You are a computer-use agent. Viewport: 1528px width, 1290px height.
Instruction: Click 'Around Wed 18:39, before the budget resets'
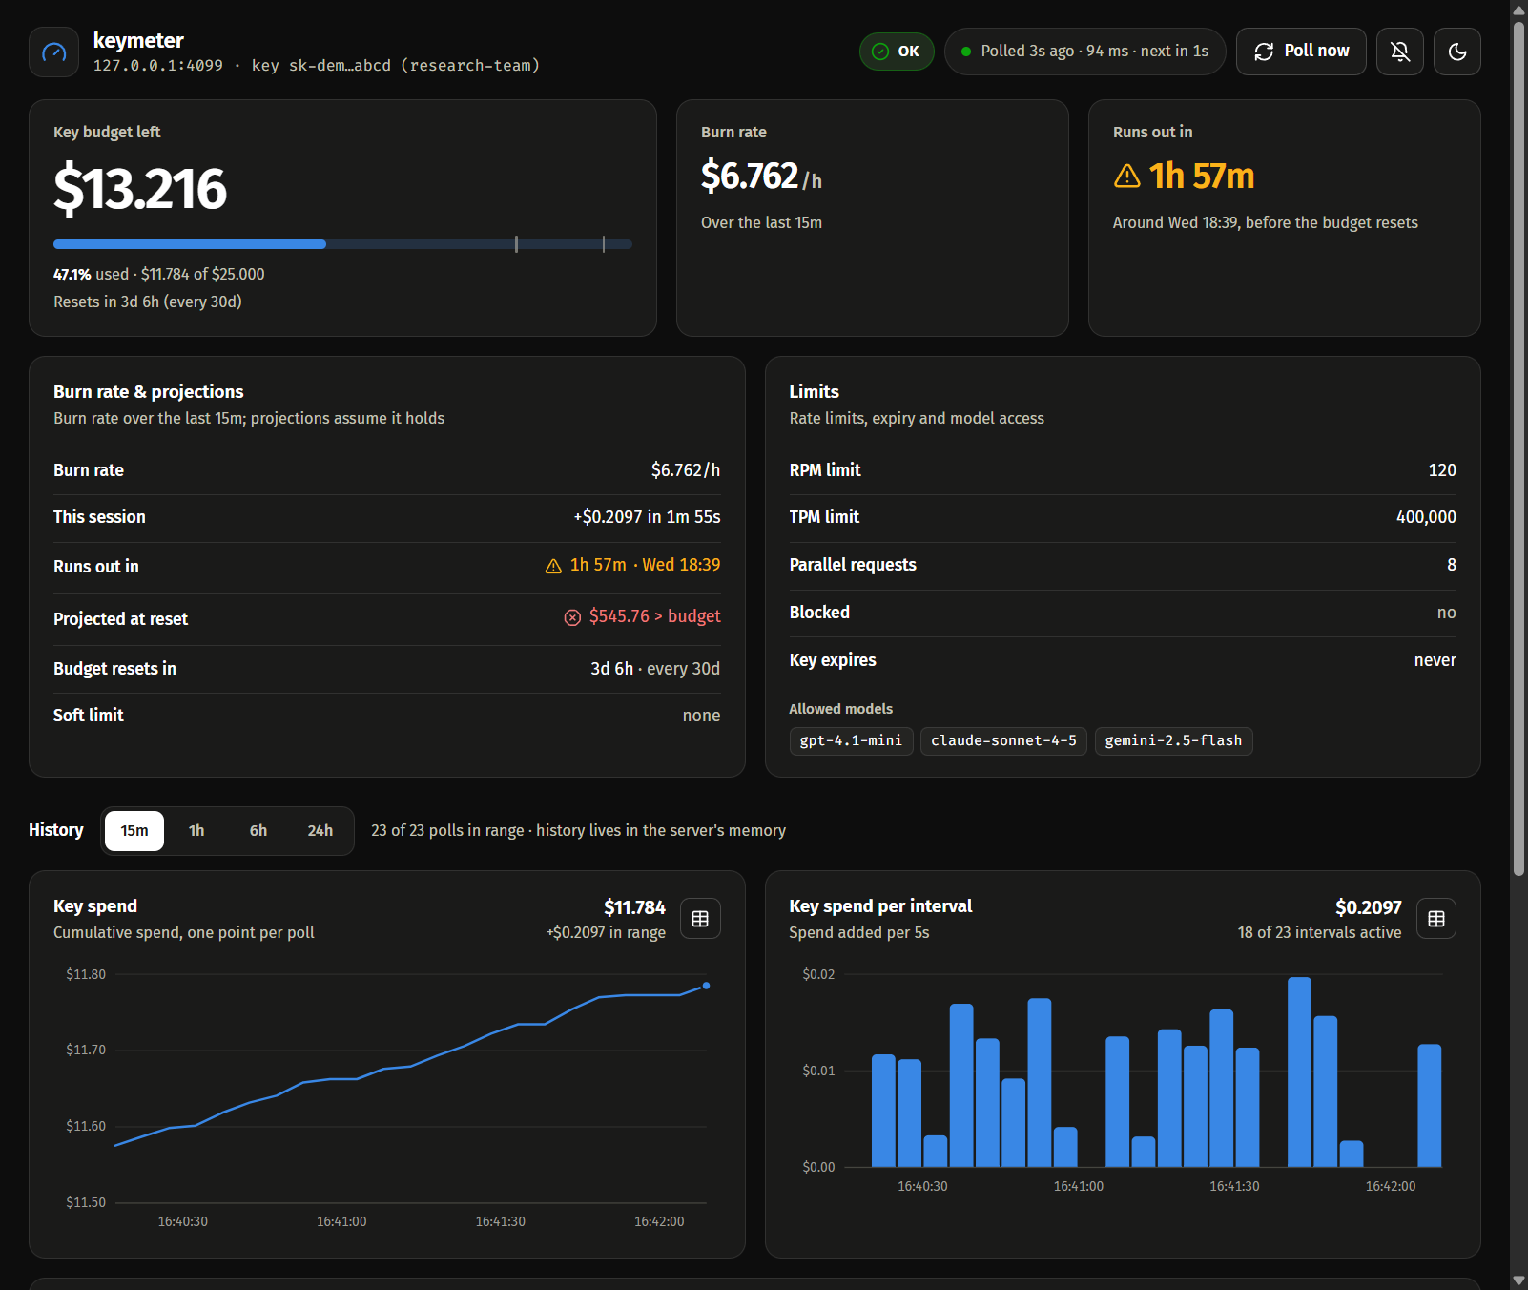[x=1265, y=222]
